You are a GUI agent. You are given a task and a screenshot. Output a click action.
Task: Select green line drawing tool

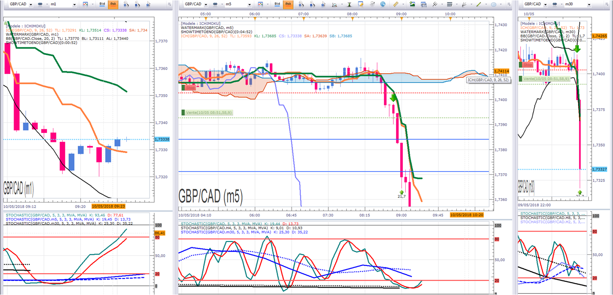[x=478, y=5]
